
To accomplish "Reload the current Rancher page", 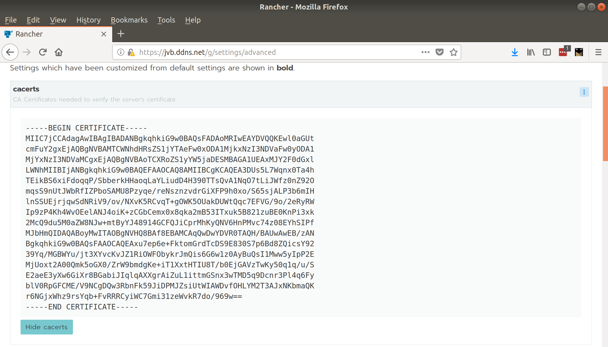I will (x=43, y=52).
